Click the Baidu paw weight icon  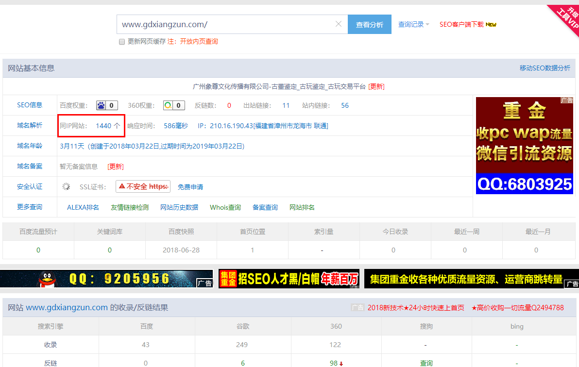[101, 105]
